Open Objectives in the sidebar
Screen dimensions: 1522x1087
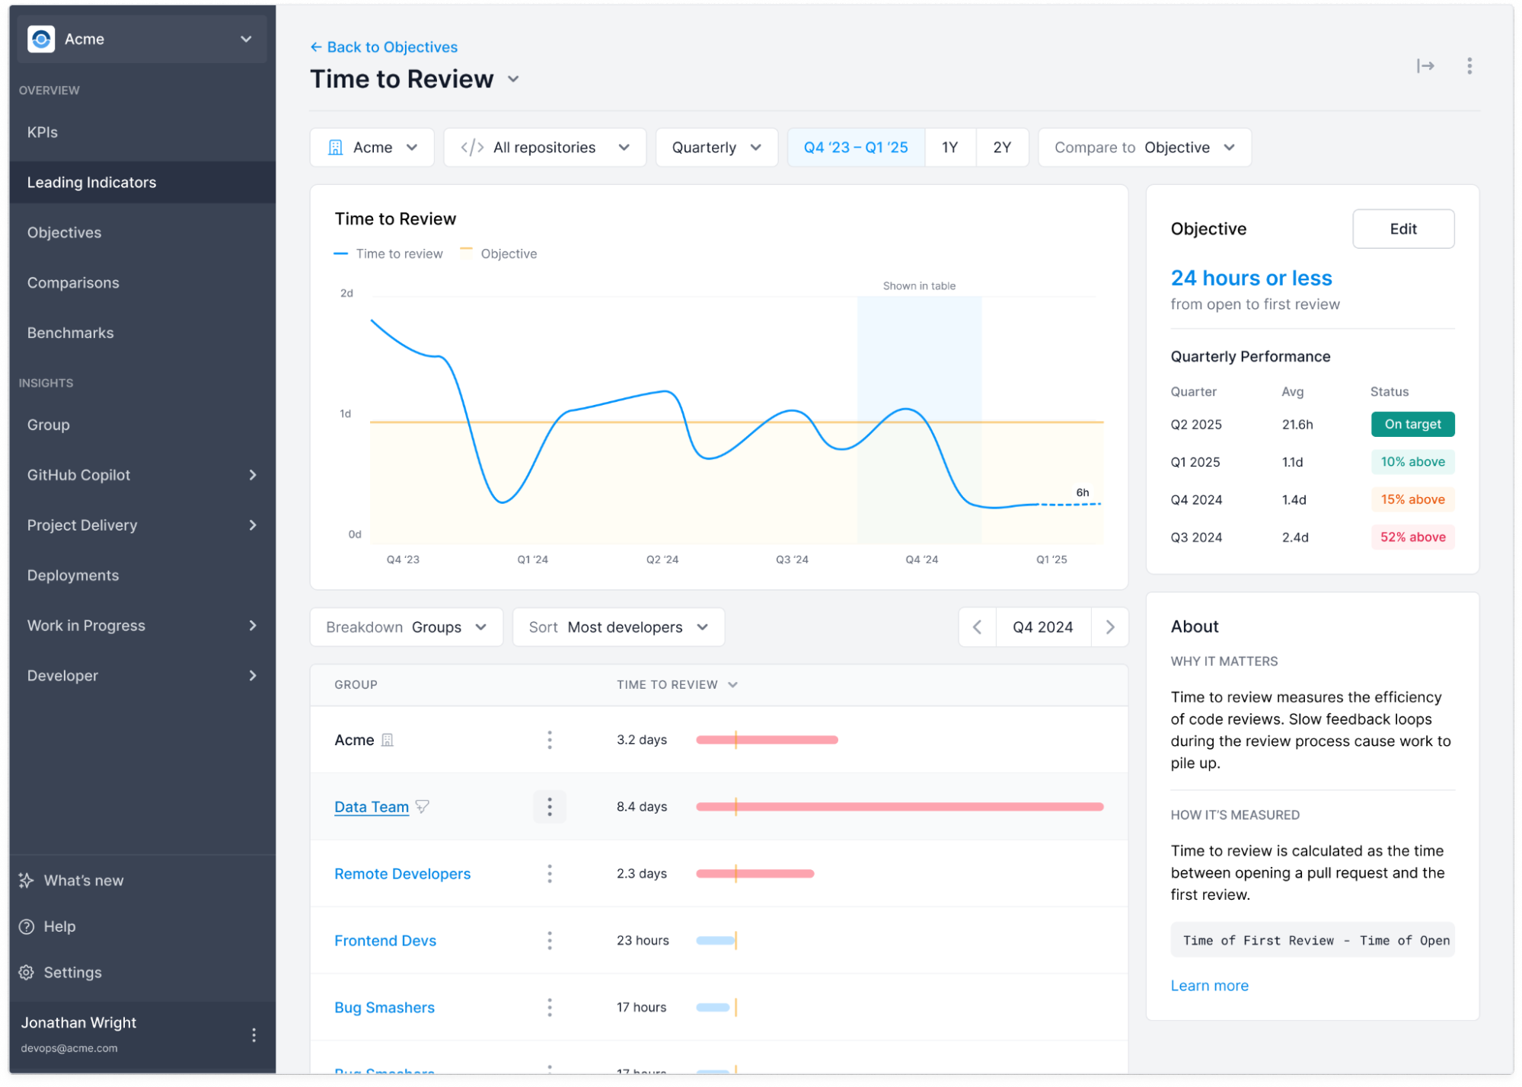pos(65,233)
